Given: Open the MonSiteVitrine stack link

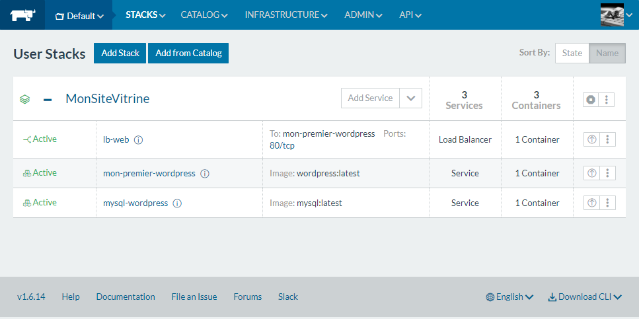Looking at the screenshot, I should [108, 98].
